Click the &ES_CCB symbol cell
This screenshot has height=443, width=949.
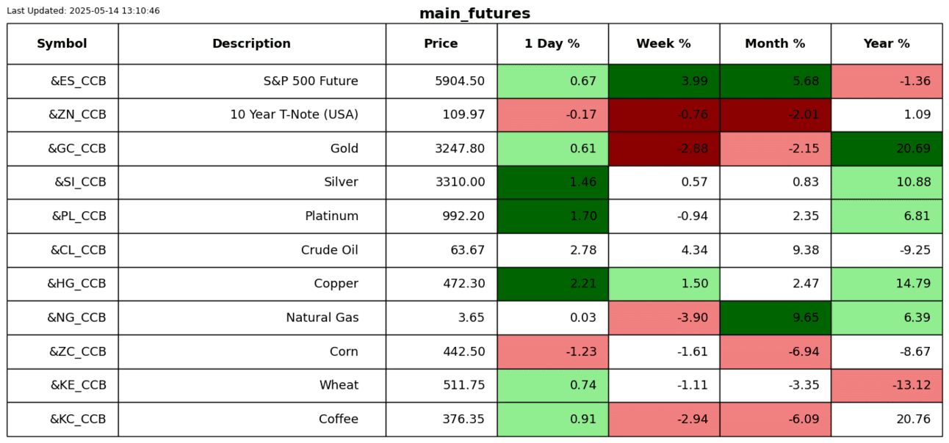[x=78, y=81]
